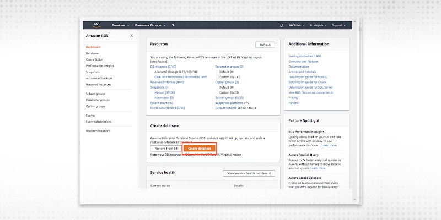
Task: Select Dashboard in the sidebar
Action: coord(93,47)
